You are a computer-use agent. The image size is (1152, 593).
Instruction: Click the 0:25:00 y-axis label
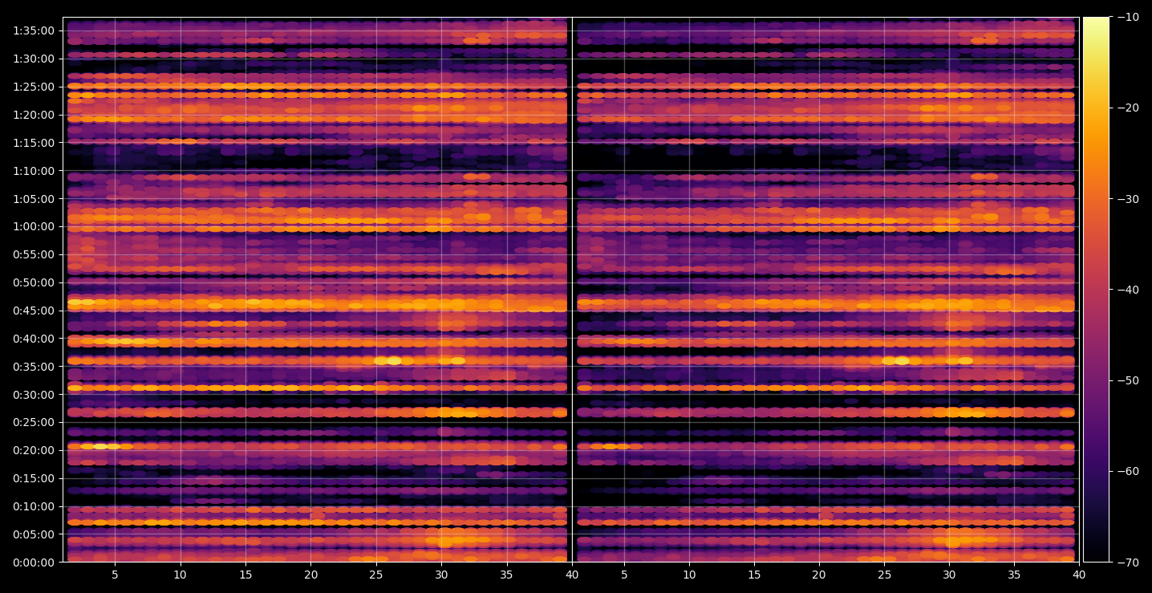click(x=34, y=422)
